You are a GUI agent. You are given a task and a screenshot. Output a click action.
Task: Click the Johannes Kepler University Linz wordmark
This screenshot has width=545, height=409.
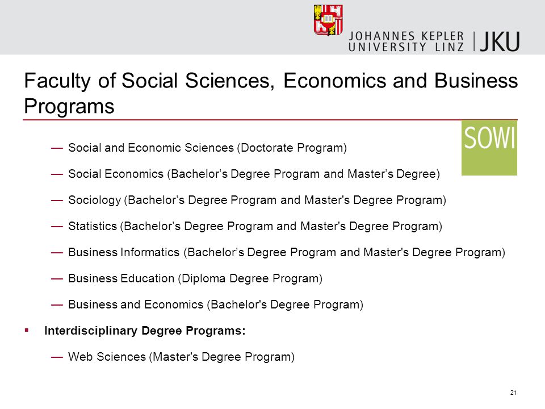coord(406,41)
